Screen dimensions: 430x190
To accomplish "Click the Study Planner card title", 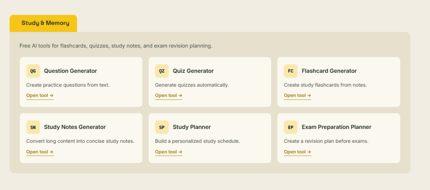I will (191, 127).
